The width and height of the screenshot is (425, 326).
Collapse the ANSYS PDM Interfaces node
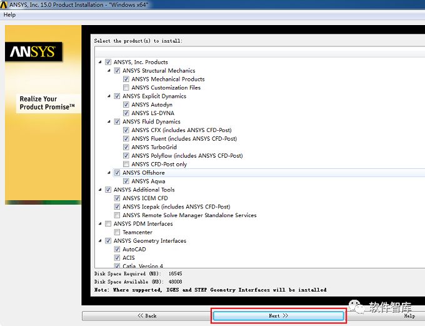(100, 223)
